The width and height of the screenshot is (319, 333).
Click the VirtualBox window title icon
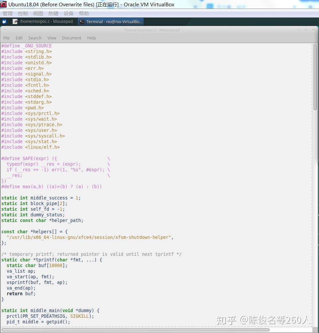coord(3,4)
